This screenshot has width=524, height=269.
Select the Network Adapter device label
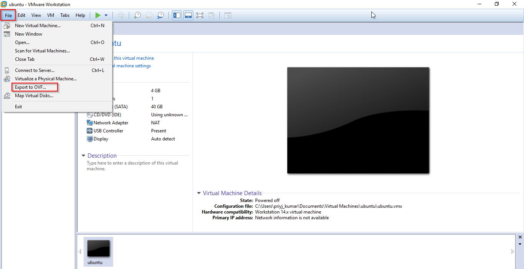click(x=111, y=123)
